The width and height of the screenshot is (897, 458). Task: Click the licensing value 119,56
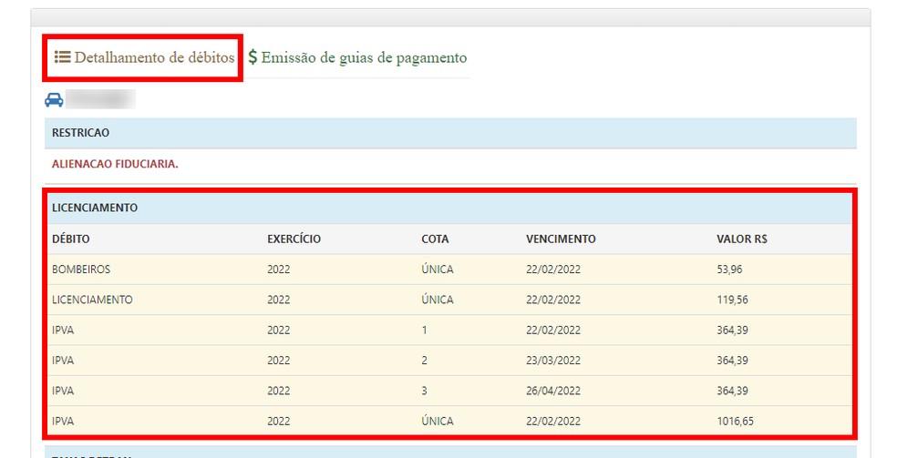point(732,300)
